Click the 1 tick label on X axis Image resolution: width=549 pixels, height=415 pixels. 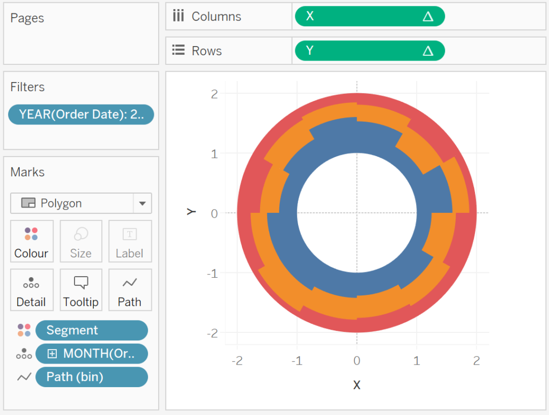click(x=417, y=361)
